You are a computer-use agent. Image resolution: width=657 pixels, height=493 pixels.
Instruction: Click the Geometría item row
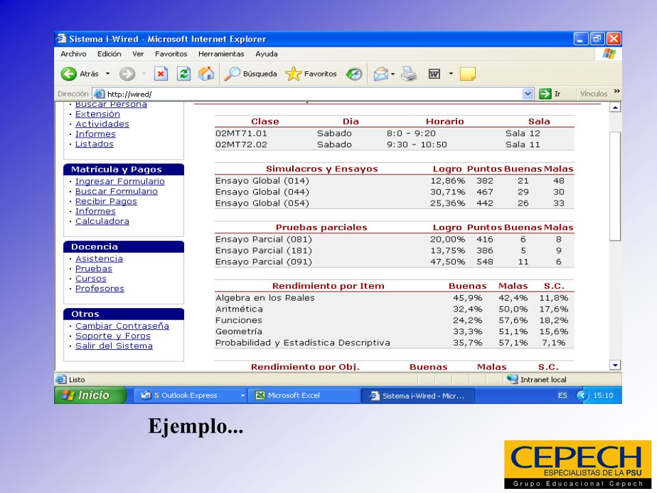(x=394, y=331)
